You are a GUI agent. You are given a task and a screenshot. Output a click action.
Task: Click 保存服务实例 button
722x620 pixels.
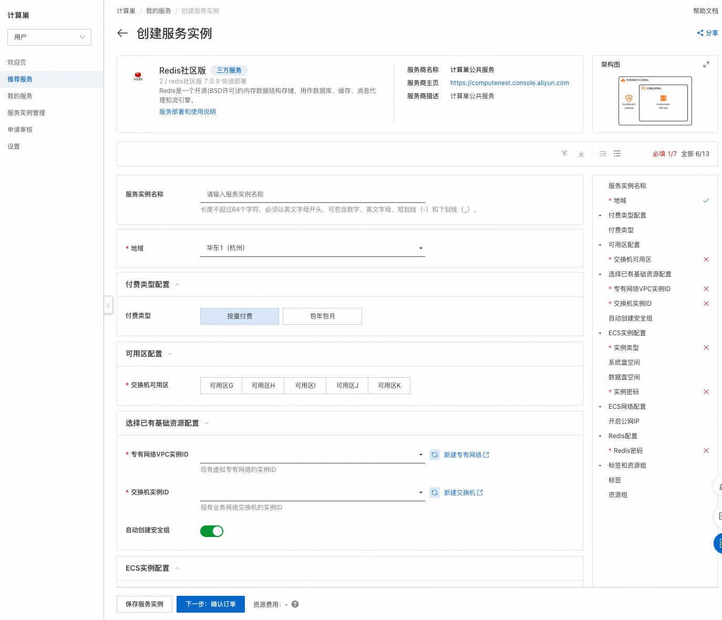tap(145, 604)
